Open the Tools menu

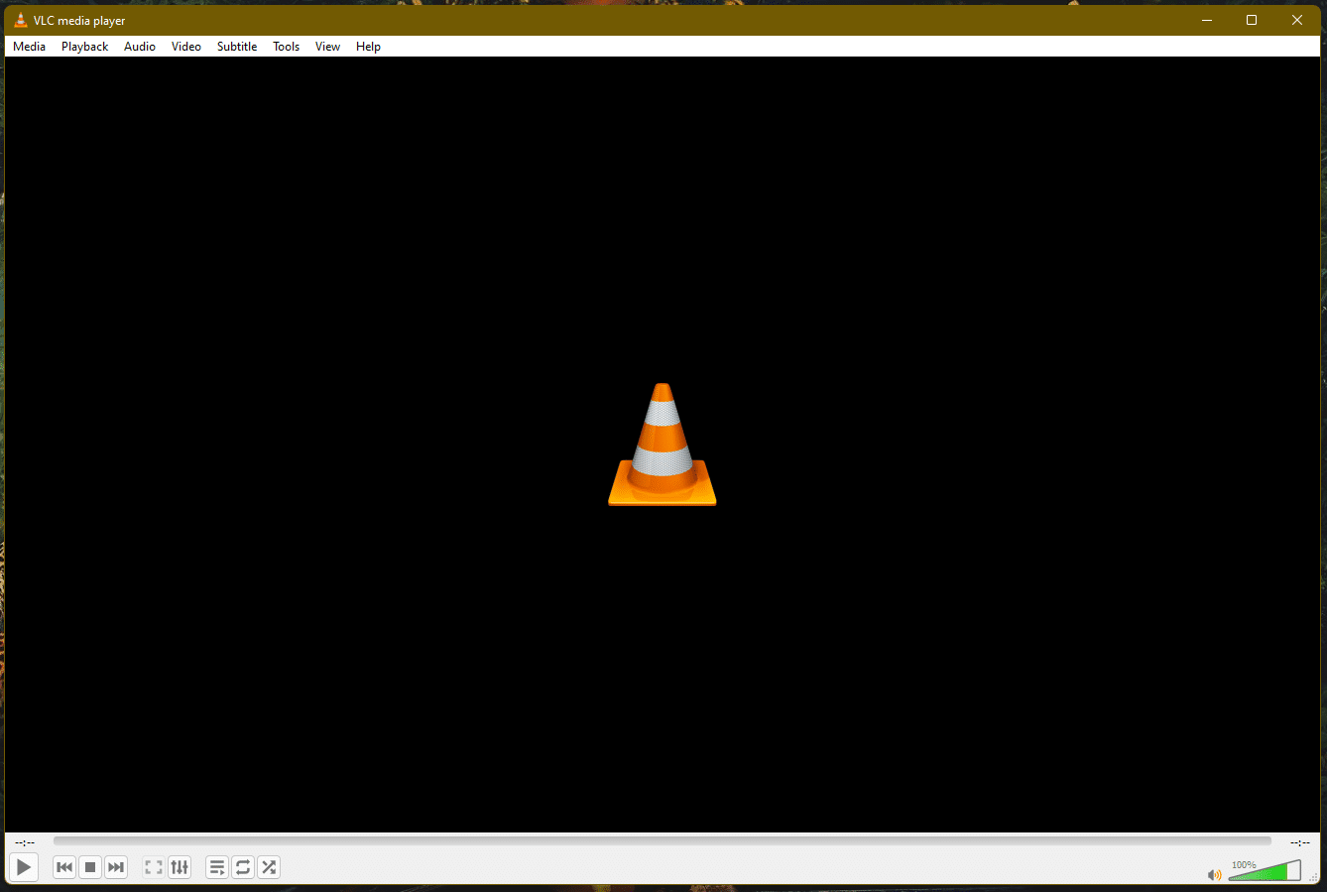tap(286, 46)
